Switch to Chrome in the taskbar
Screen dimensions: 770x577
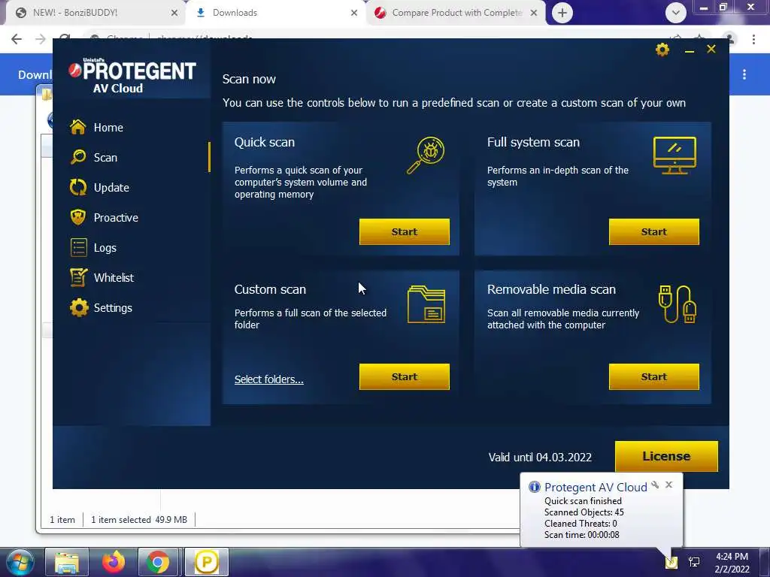pos(158,562)
